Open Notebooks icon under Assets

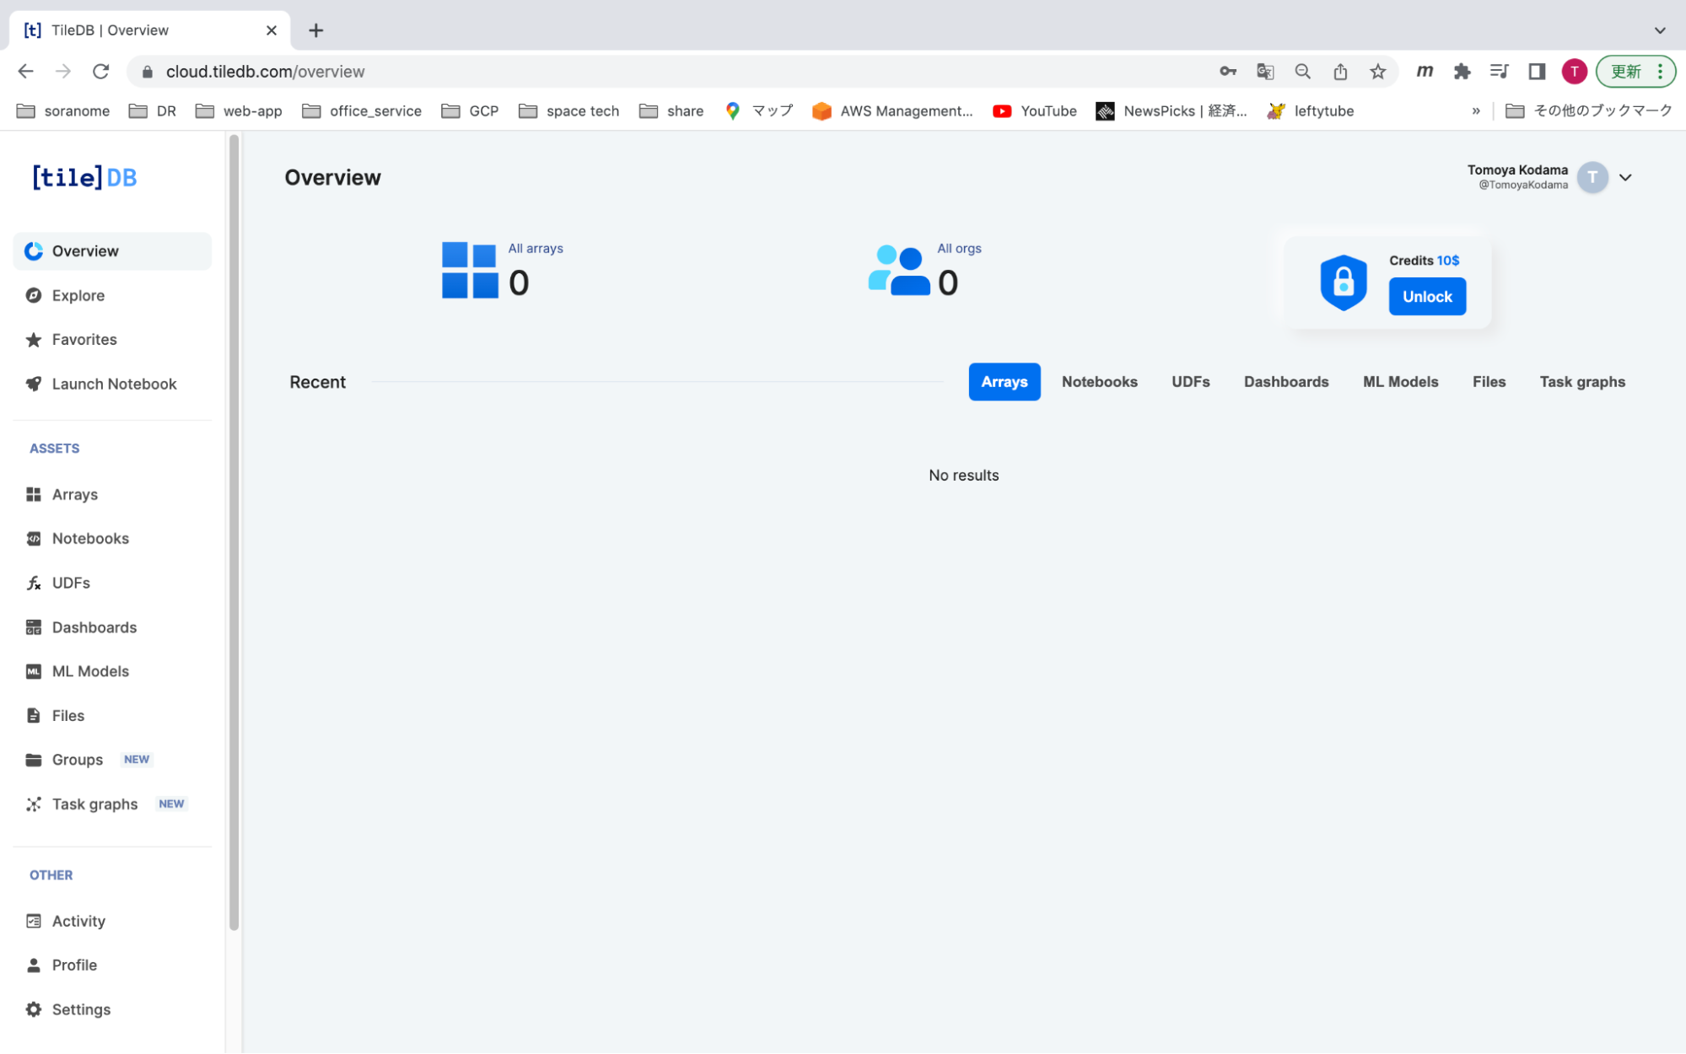34,539
